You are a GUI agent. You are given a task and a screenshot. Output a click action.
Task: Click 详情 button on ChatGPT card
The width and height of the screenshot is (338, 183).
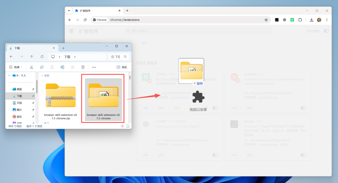pos(146,155)
